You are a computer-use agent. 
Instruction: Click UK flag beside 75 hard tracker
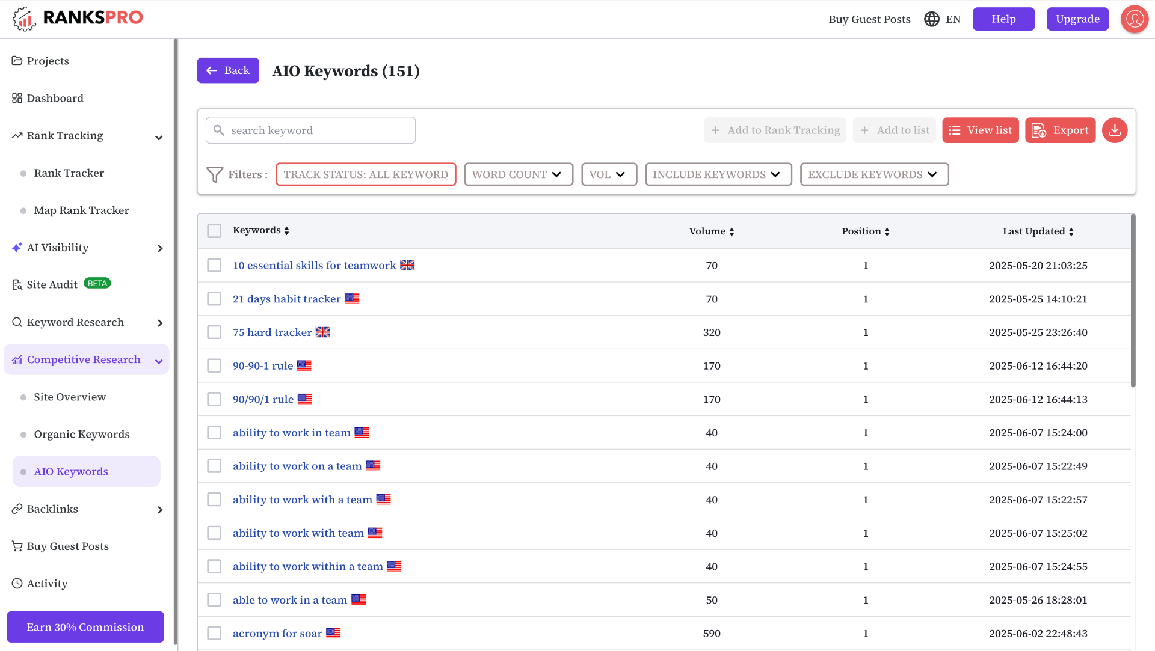tap(323, 332)
